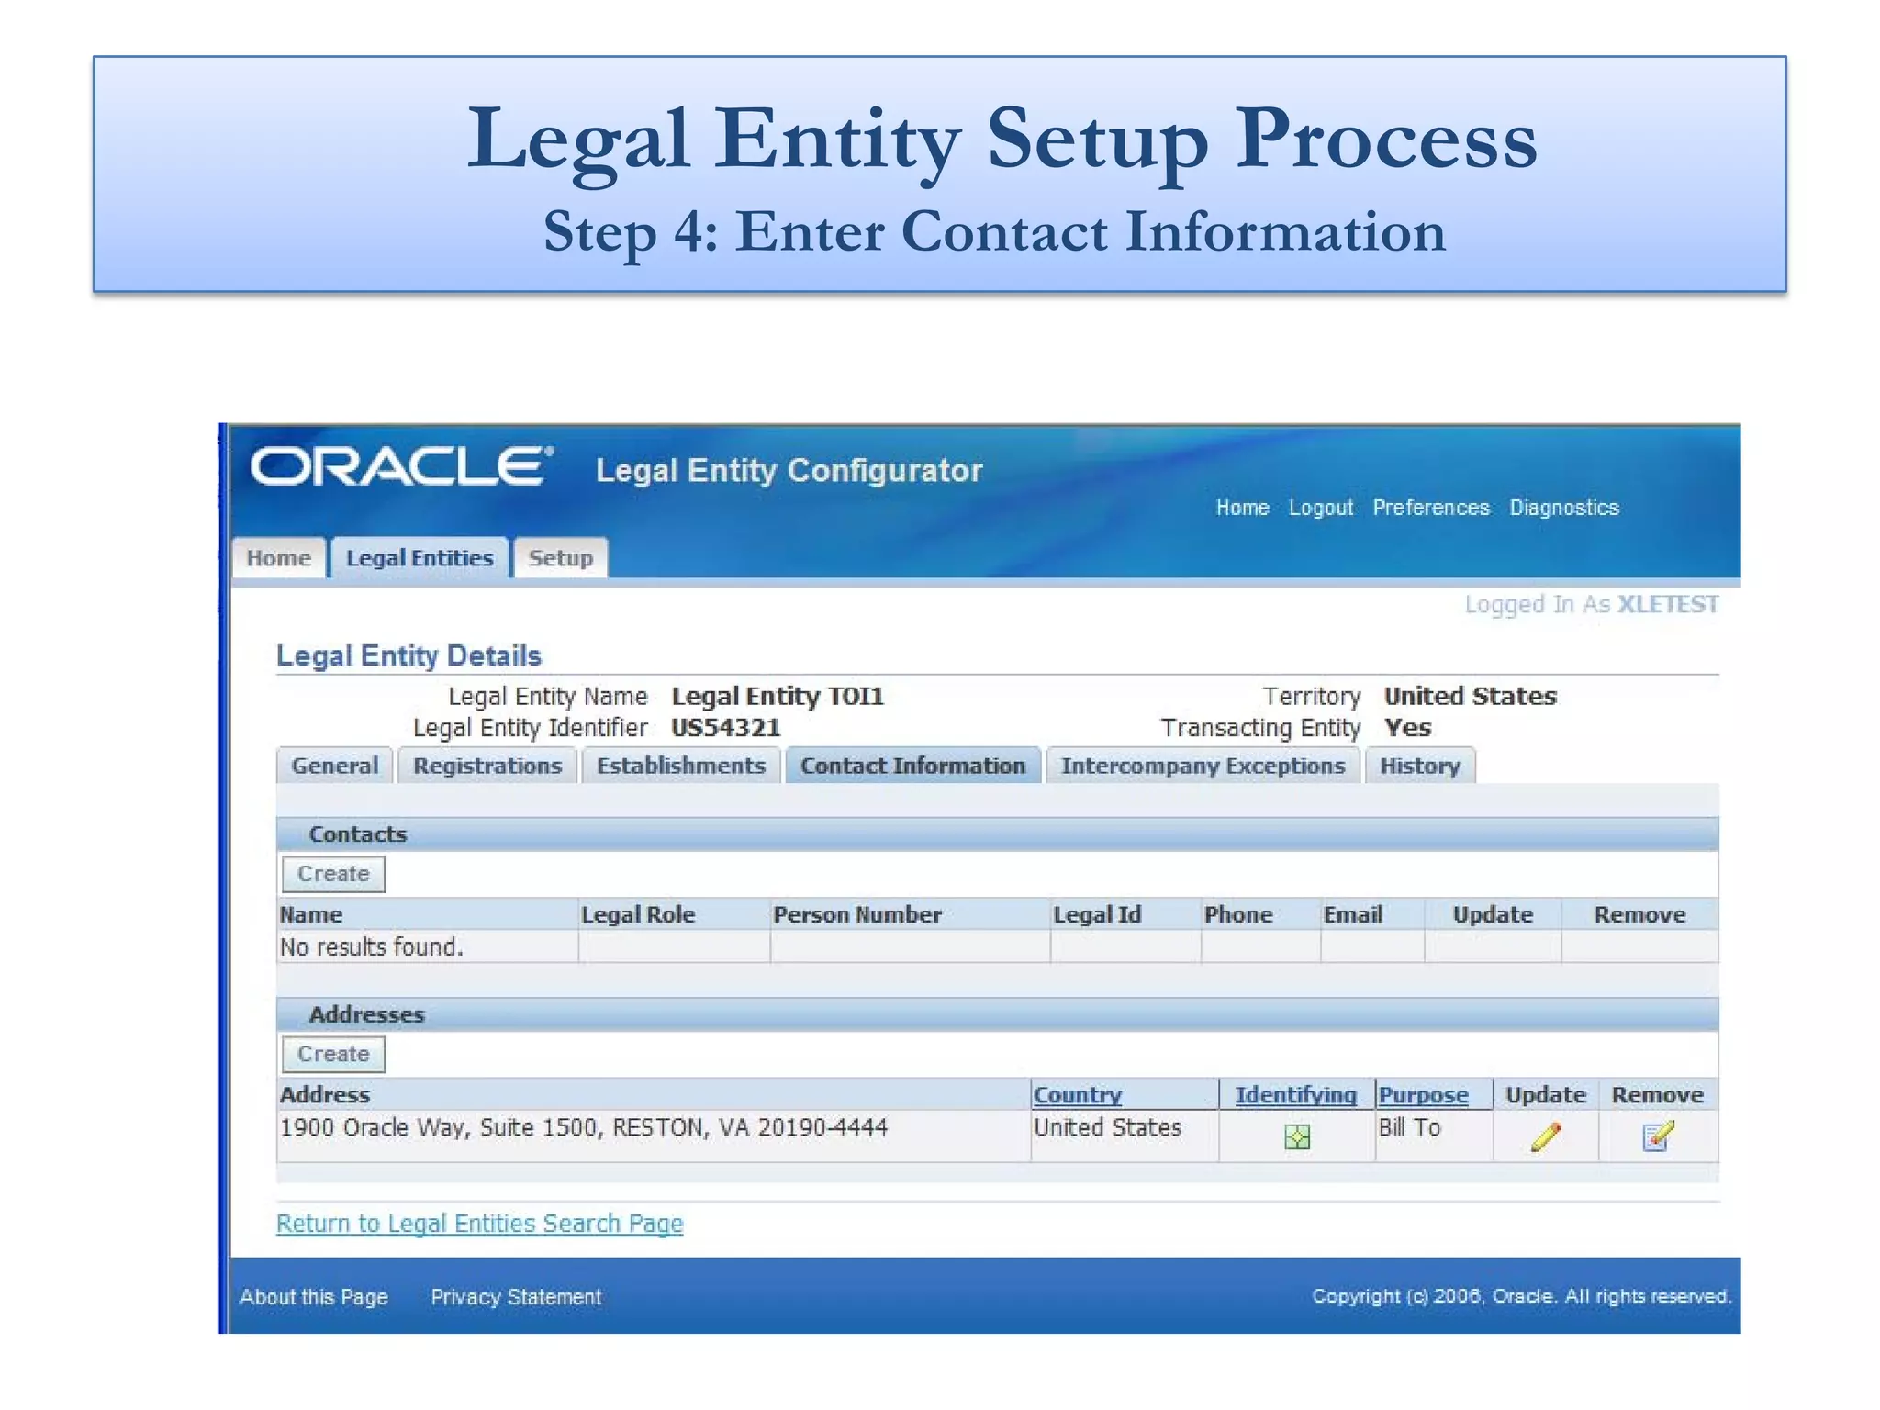Viewport: 1880px width, 1410px height.
Task: Open the Intercompany Exceptions sub-tab
Action: (x=1203, y=766)
